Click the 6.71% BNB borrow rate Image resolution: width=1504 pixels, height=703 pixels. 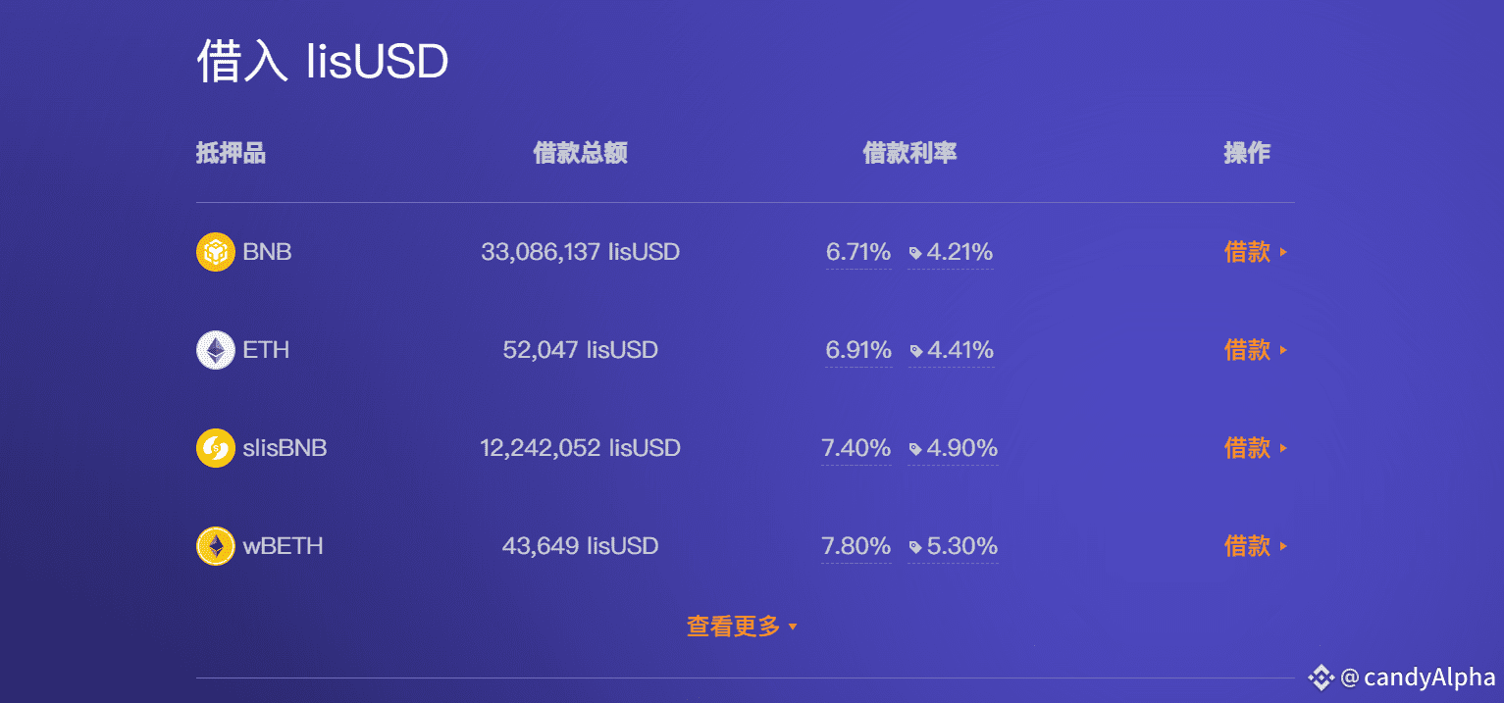click(x=858, y=252)
